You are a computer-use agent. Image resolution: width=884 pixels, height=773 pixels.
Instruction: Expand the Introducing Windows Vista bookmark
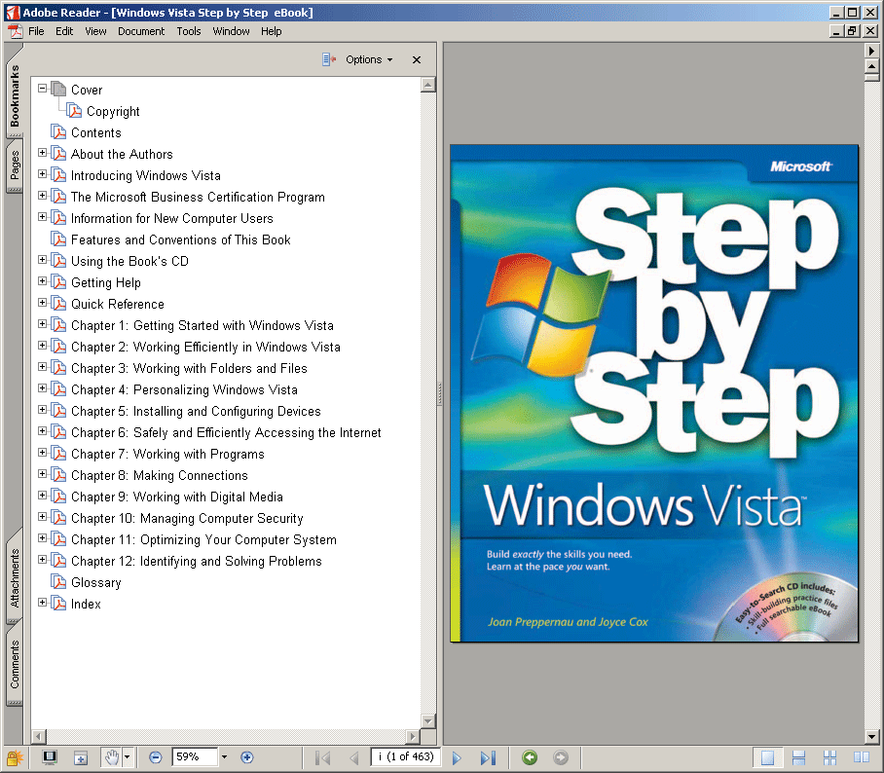(42, 173)
